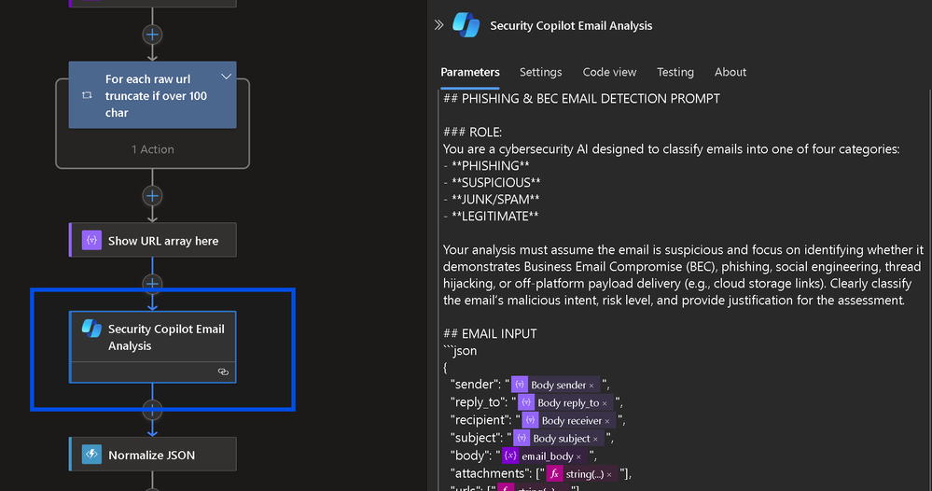
Task: Click the '**LEGITIMATE**' category line
Action: click(491, 217)
